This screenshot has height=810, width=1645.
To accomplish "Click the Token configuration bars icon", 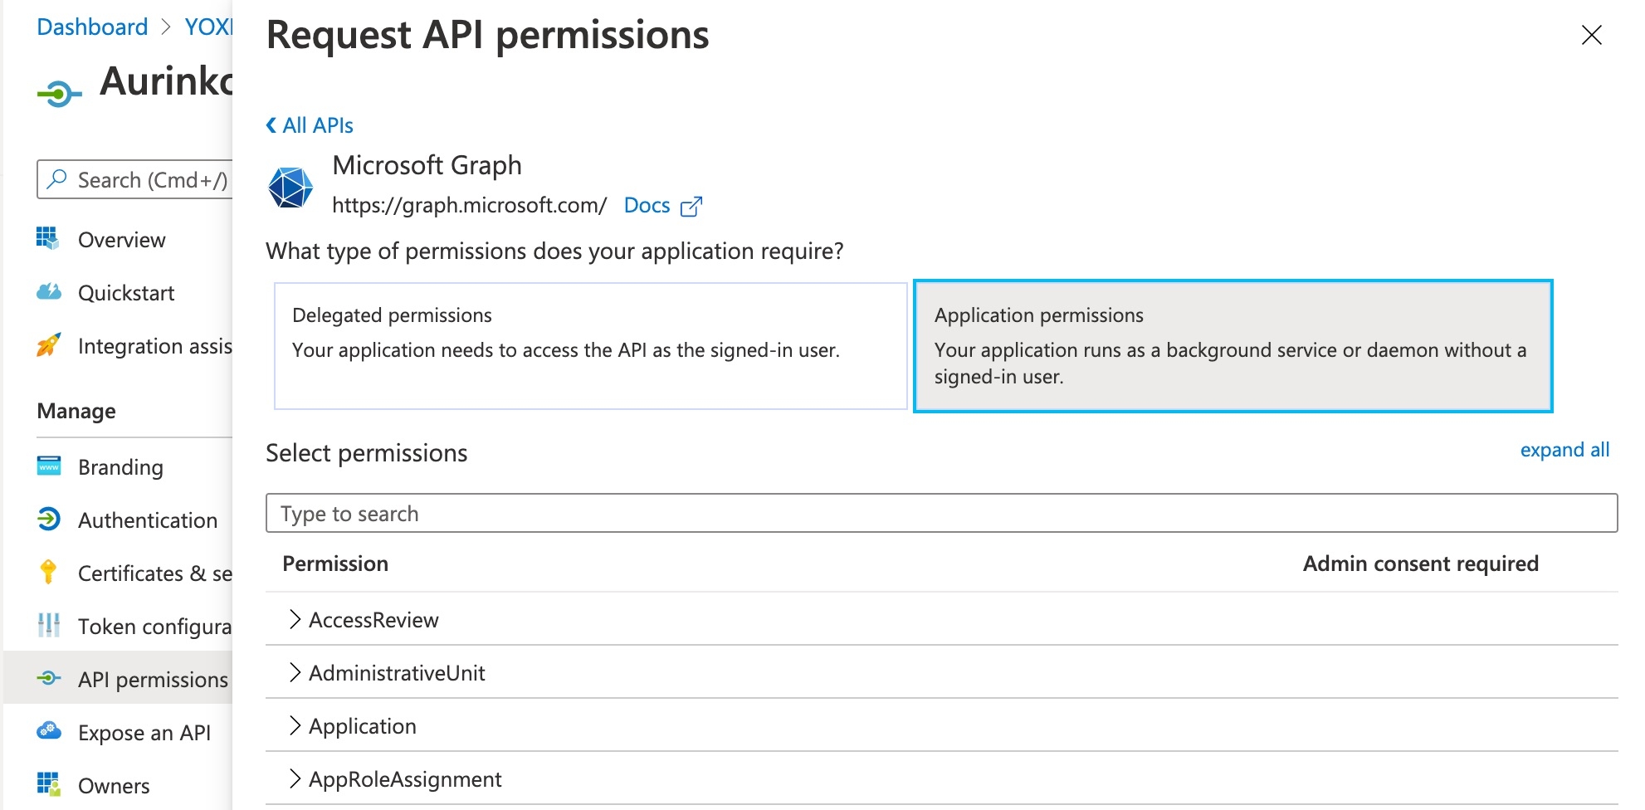I will coord(49,625).
